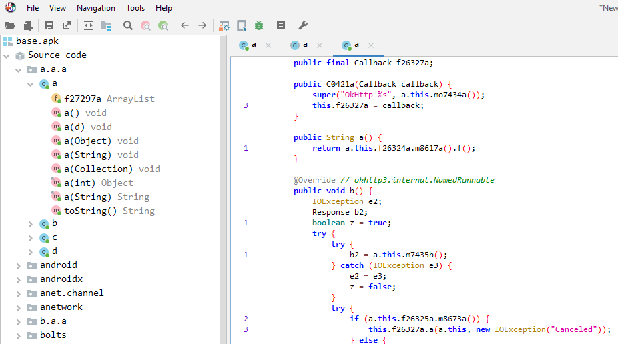Viewport: 618px width, 344px height.
Task: Launch the debugger via the green bug icon
Action: point(259,25)
